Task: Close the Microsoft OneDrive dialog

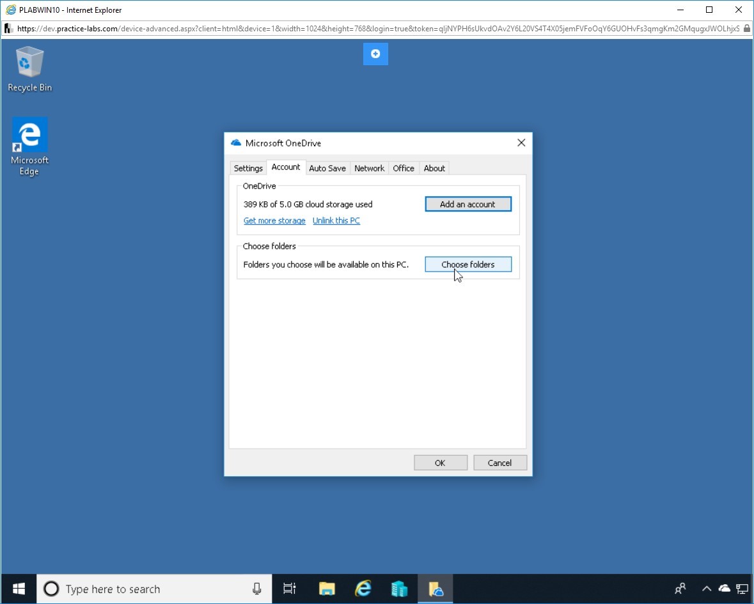Action: tap(521, 143)
